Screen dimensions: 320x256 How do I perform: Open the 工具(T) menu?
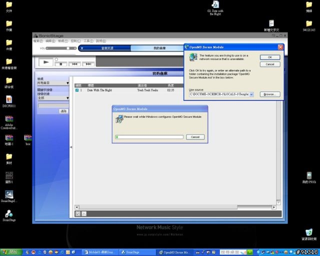click(88, 41)
